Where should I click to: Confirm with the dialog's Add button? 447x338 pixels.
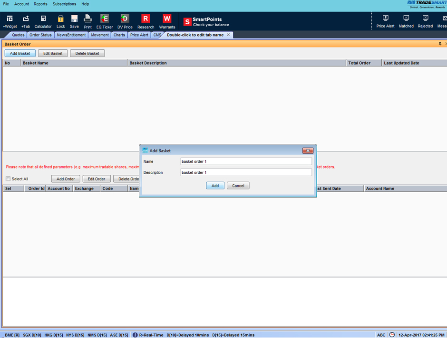(x=215, y=186)
